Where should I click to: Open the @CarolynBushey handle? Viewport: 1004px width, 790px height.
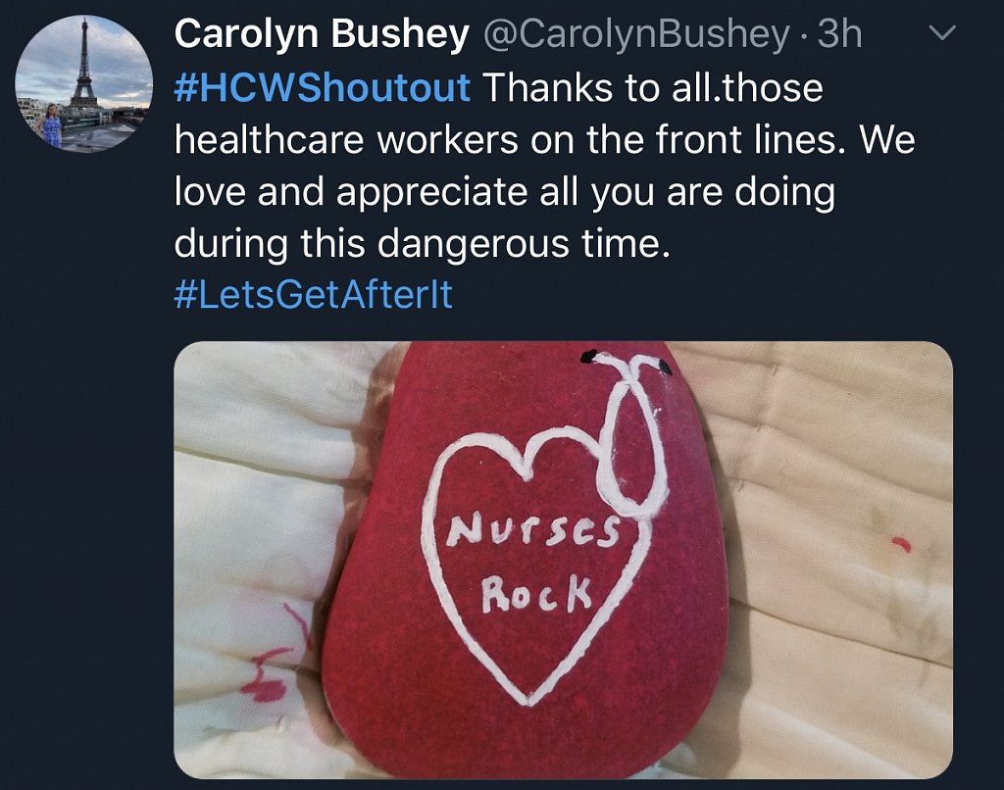(x=635, y=34)
